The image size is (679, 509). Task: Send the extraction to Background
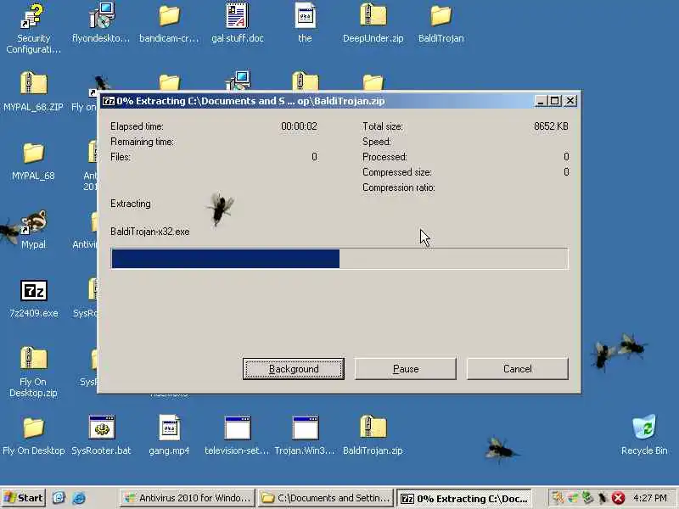(294, 369)
